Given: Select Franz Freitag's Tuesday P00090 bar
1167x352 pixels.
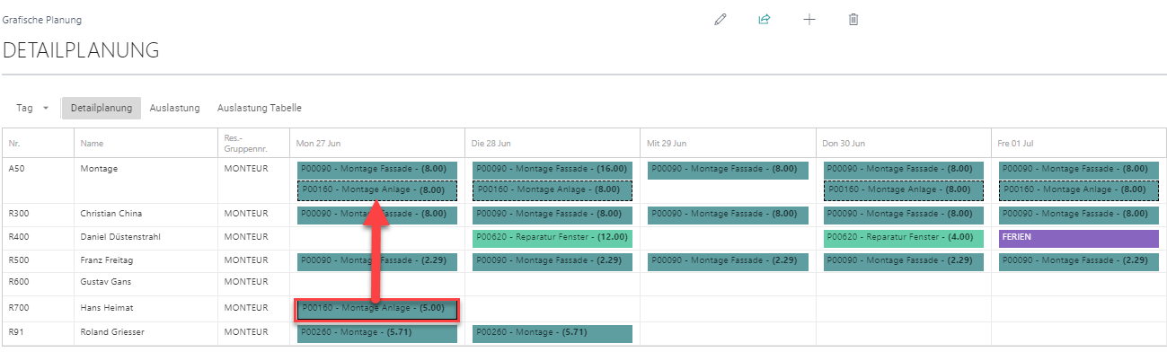Looking at the screenshot, I should click(553, 261).
